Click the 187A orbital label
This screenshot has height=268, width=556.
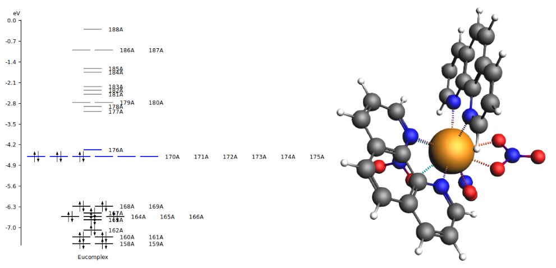[156, 50]
